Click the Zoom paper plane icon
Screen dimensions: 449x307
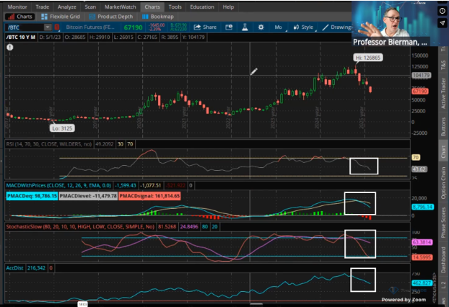click(443, 24)
